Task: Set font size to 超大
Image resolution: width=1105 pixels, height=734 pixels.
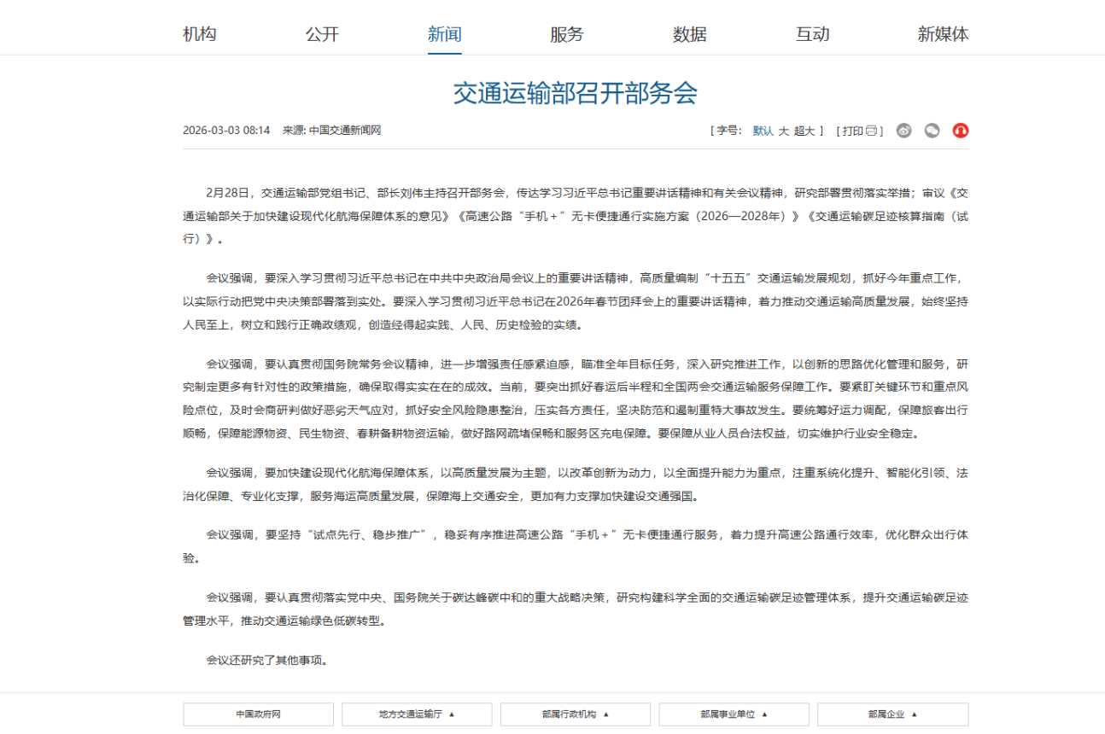Action: 804,131
